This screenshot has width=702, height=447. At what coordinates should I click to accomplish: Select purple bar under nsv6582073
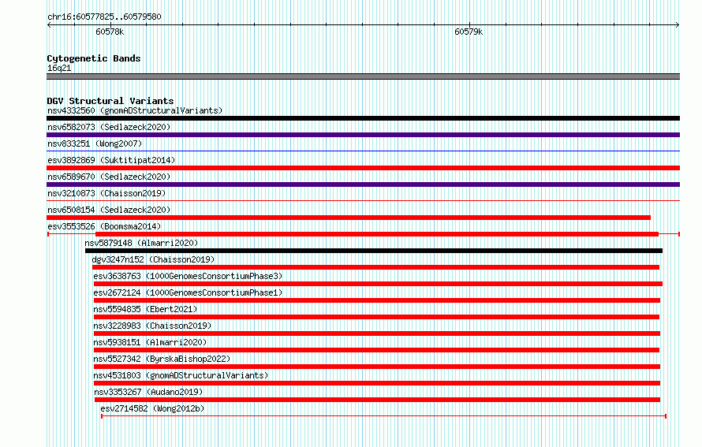point(363,135)
